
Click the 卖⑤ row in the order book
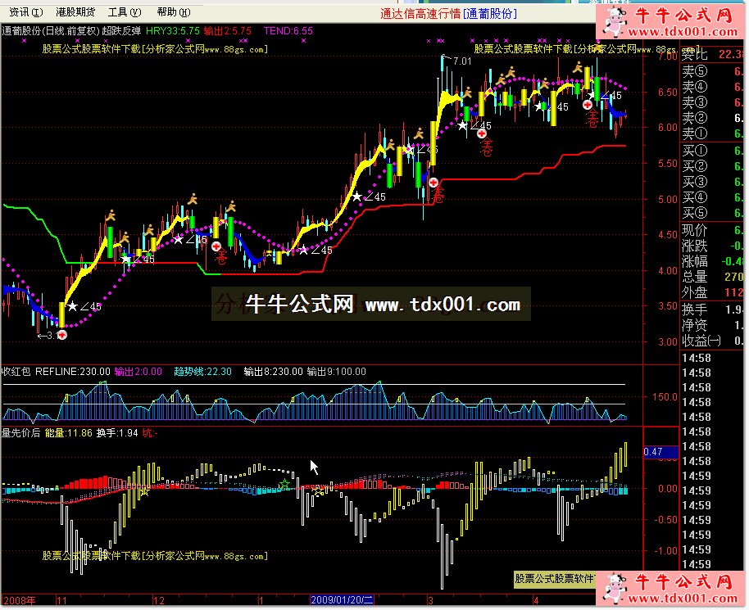click(x=713, y=71)
